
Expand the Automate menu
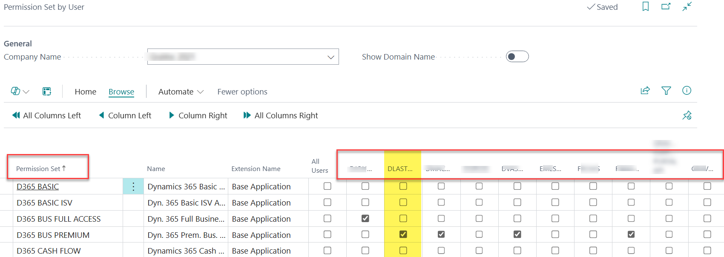click(x=181, y=91)
